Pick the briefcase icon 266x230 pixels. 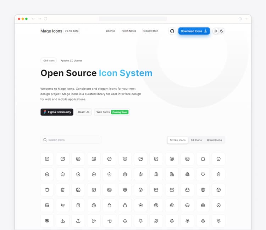point(140,205)
